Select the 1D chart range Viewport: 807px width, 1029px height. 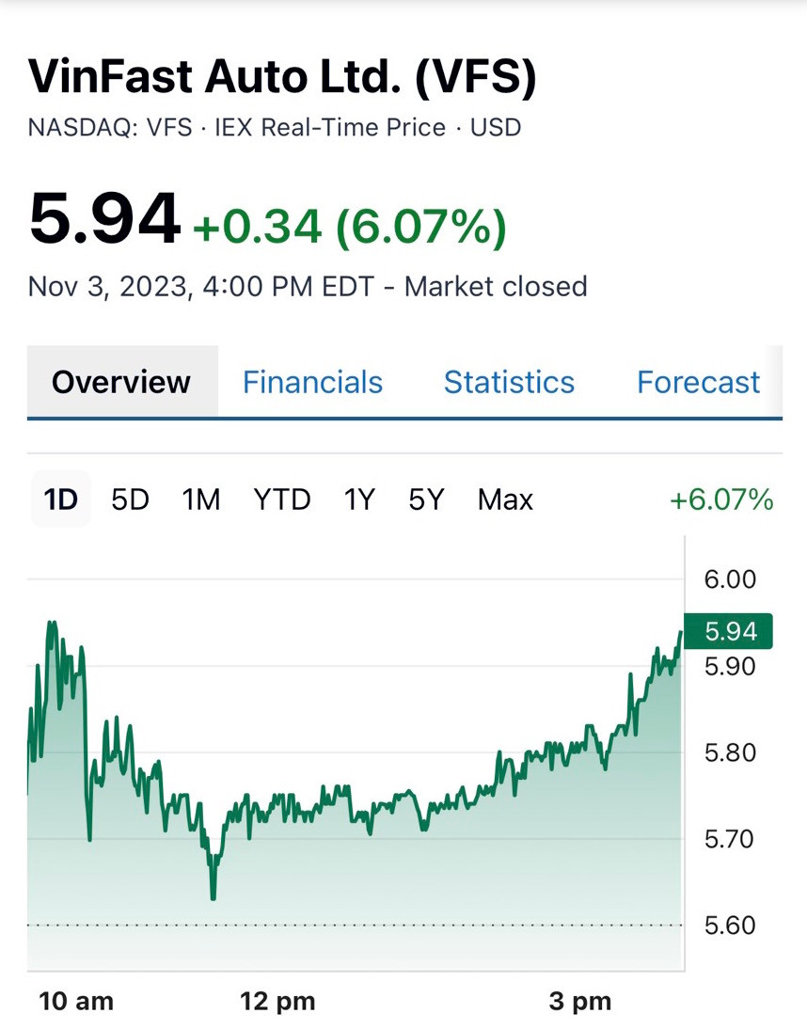click(x=61, y=499)
